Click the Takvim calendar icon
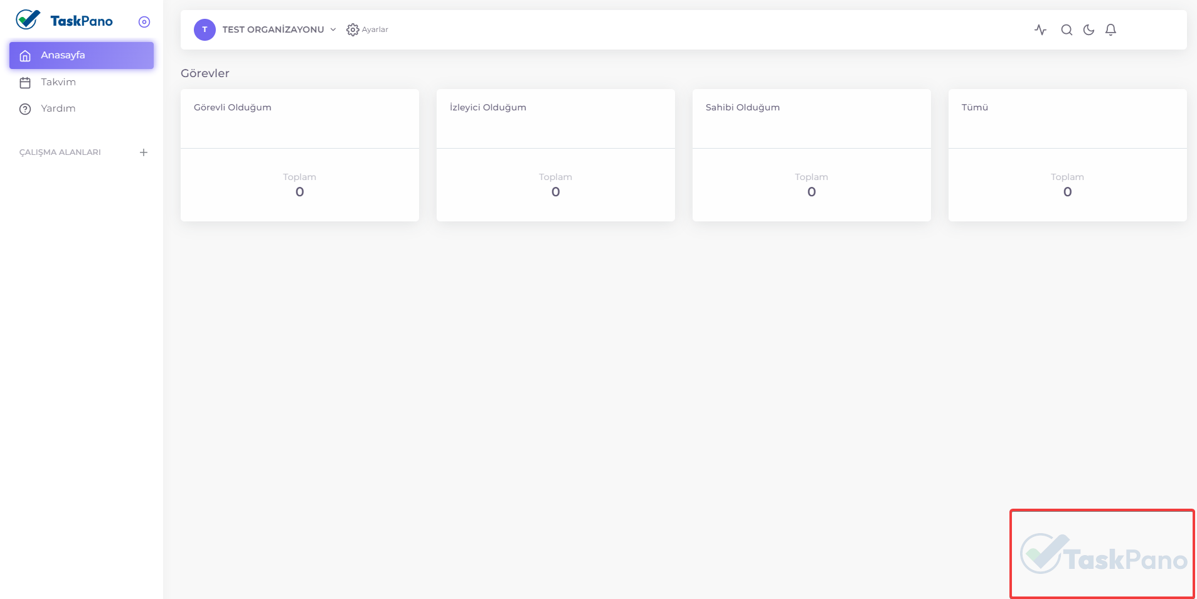The width and height of the screenshot is (1197, 599). [x=25, y=83]
